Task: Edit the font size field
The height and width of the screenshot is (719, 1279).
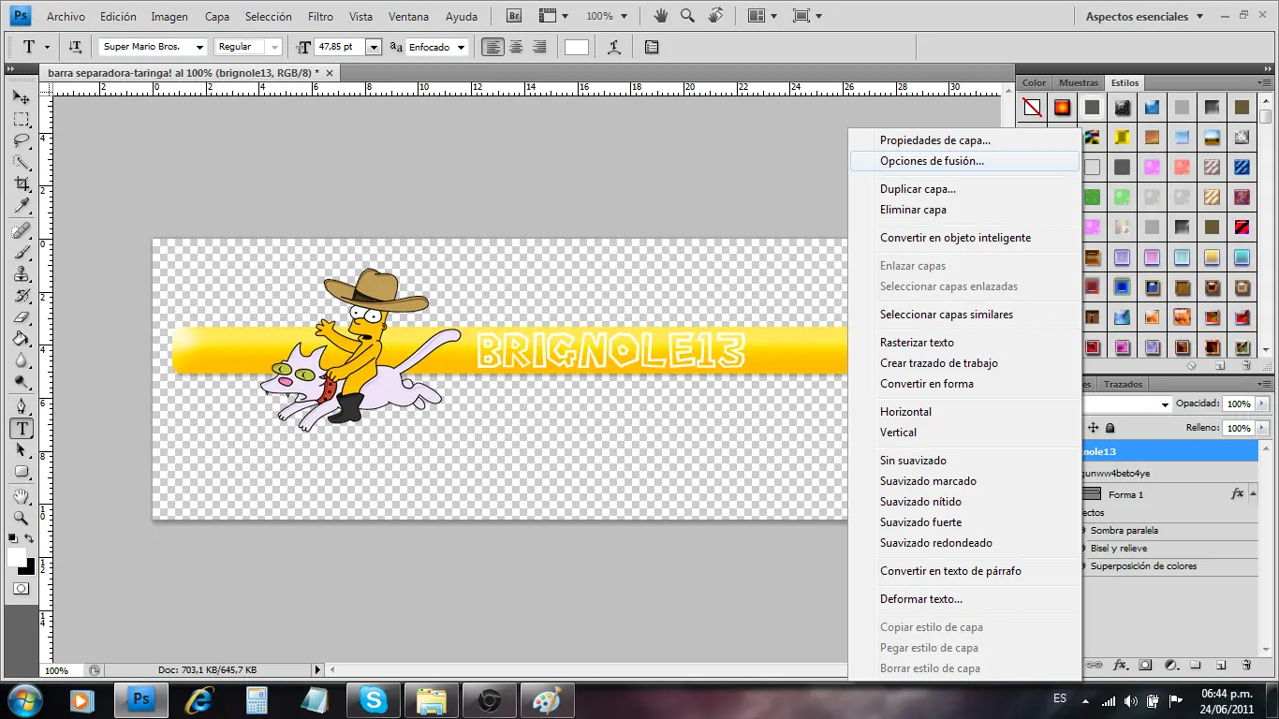Action: click(340, 47)
